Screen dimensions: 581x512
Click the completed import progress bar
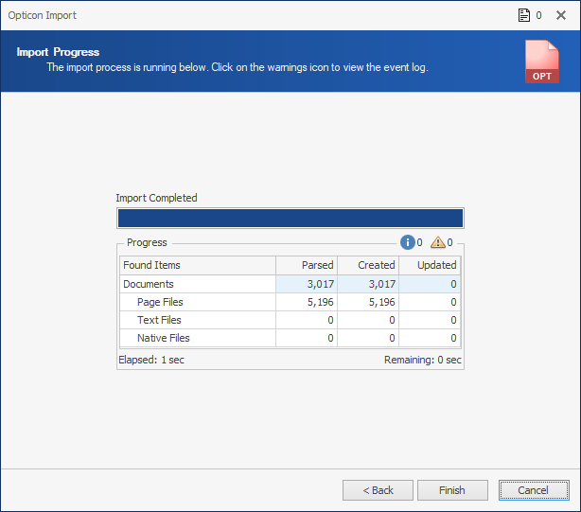(290, 218)
